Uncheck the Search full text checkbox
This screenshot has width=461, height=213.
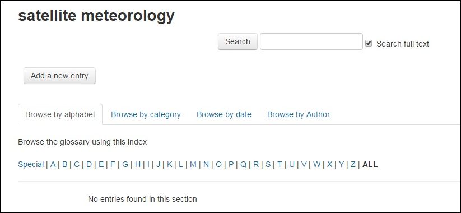[369, 44]
